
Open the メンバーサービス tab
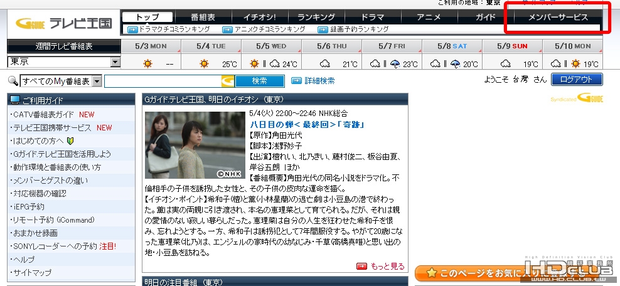pos(558,18)
